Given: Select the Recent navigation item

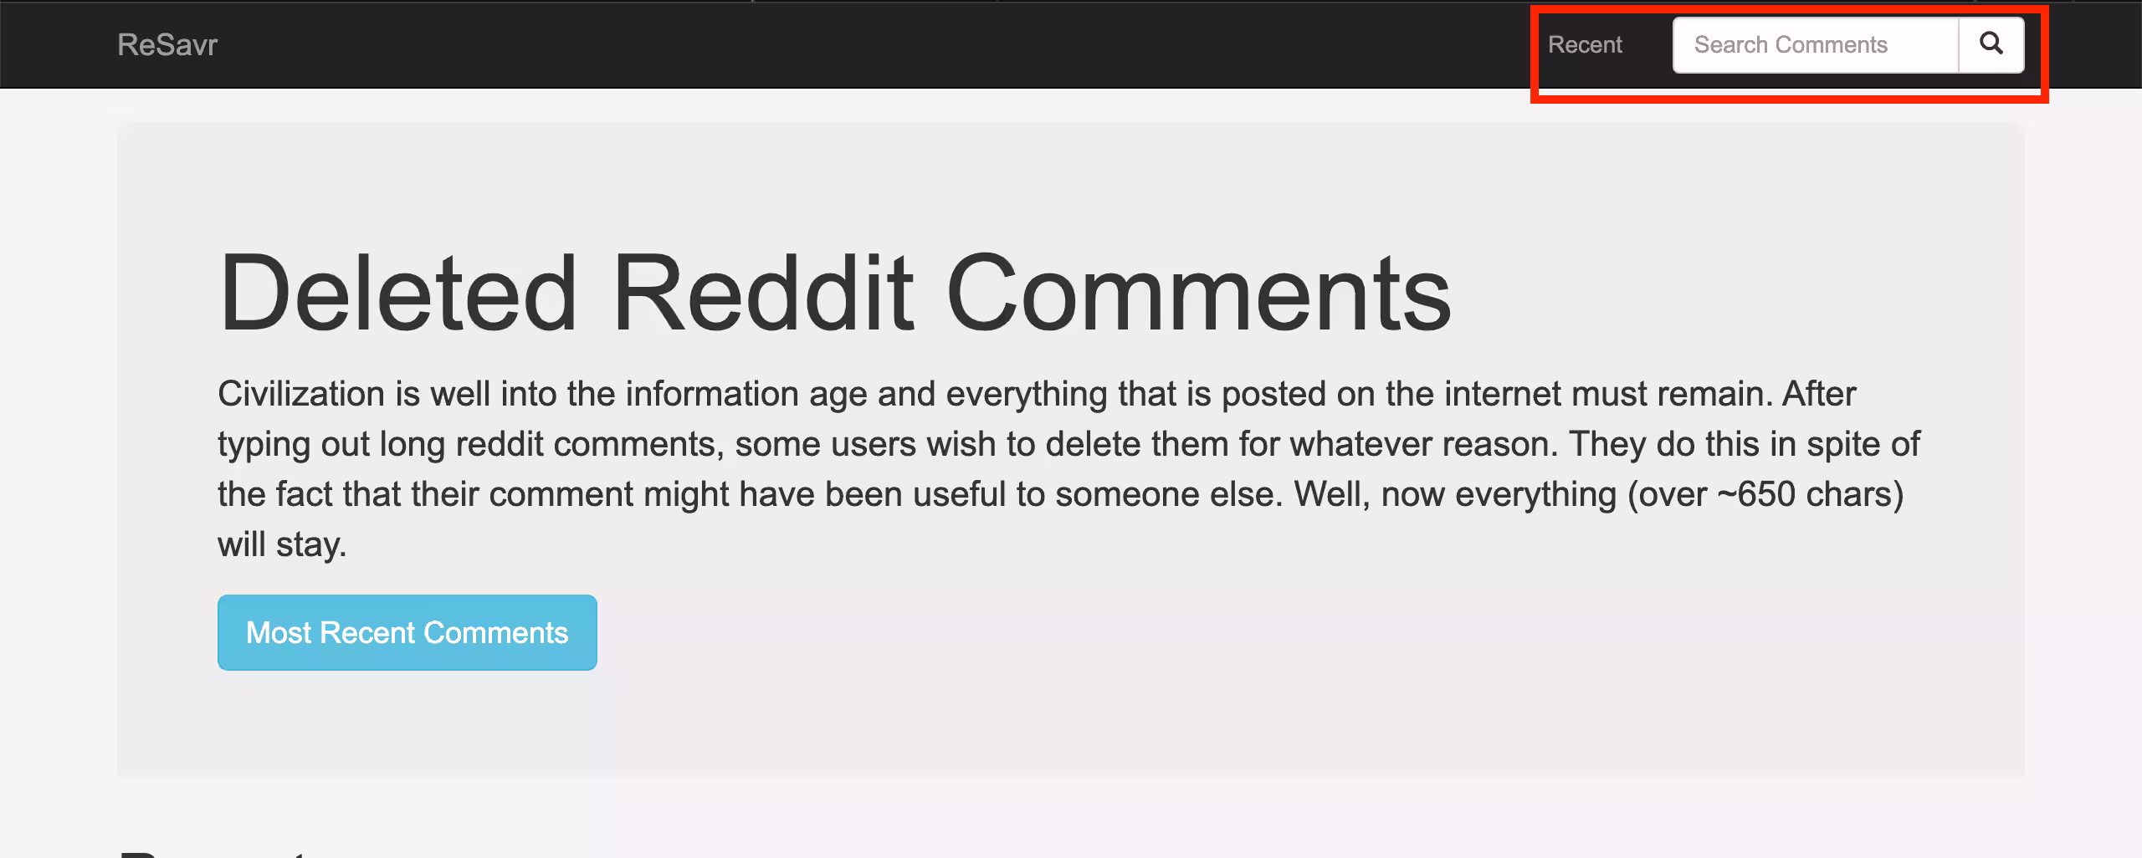Looking at the screenshot, I should 1584,44.
